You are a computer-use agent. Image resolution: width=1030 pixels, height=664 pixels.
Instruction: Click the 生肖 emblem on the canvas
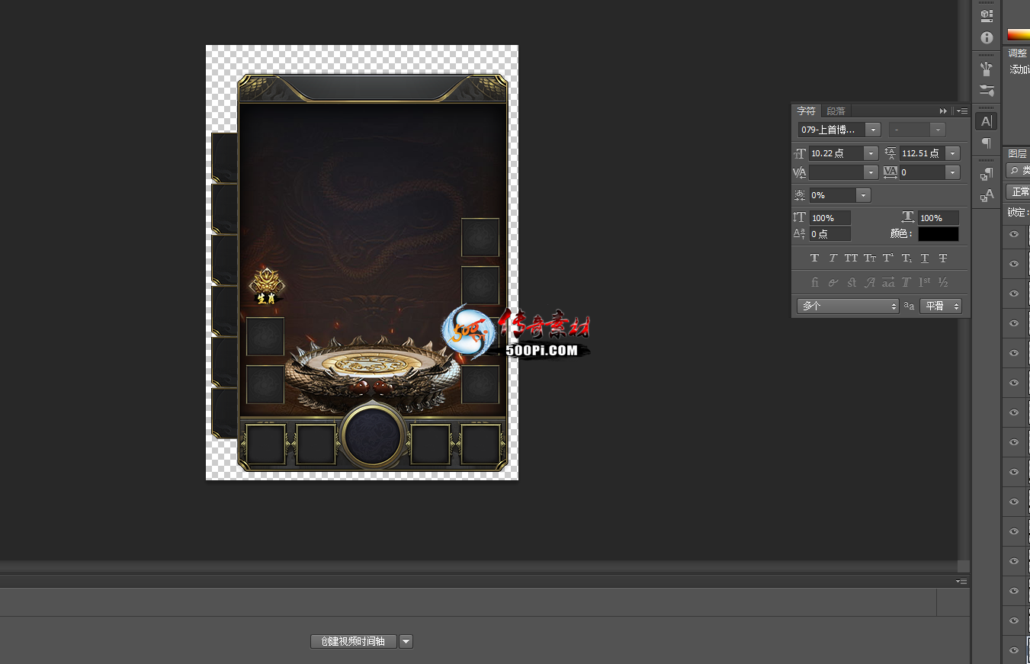tap(266, 285)
